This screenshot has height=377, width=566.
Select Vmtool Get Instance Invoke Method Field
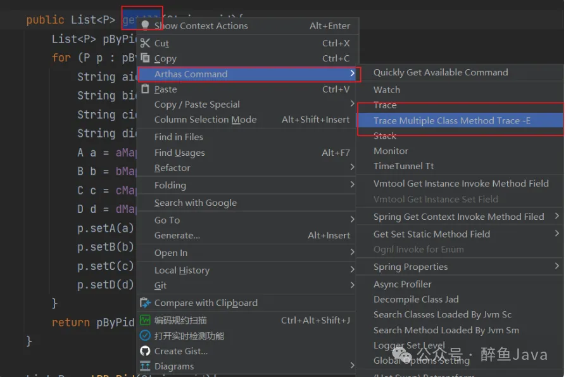(460, 184)
